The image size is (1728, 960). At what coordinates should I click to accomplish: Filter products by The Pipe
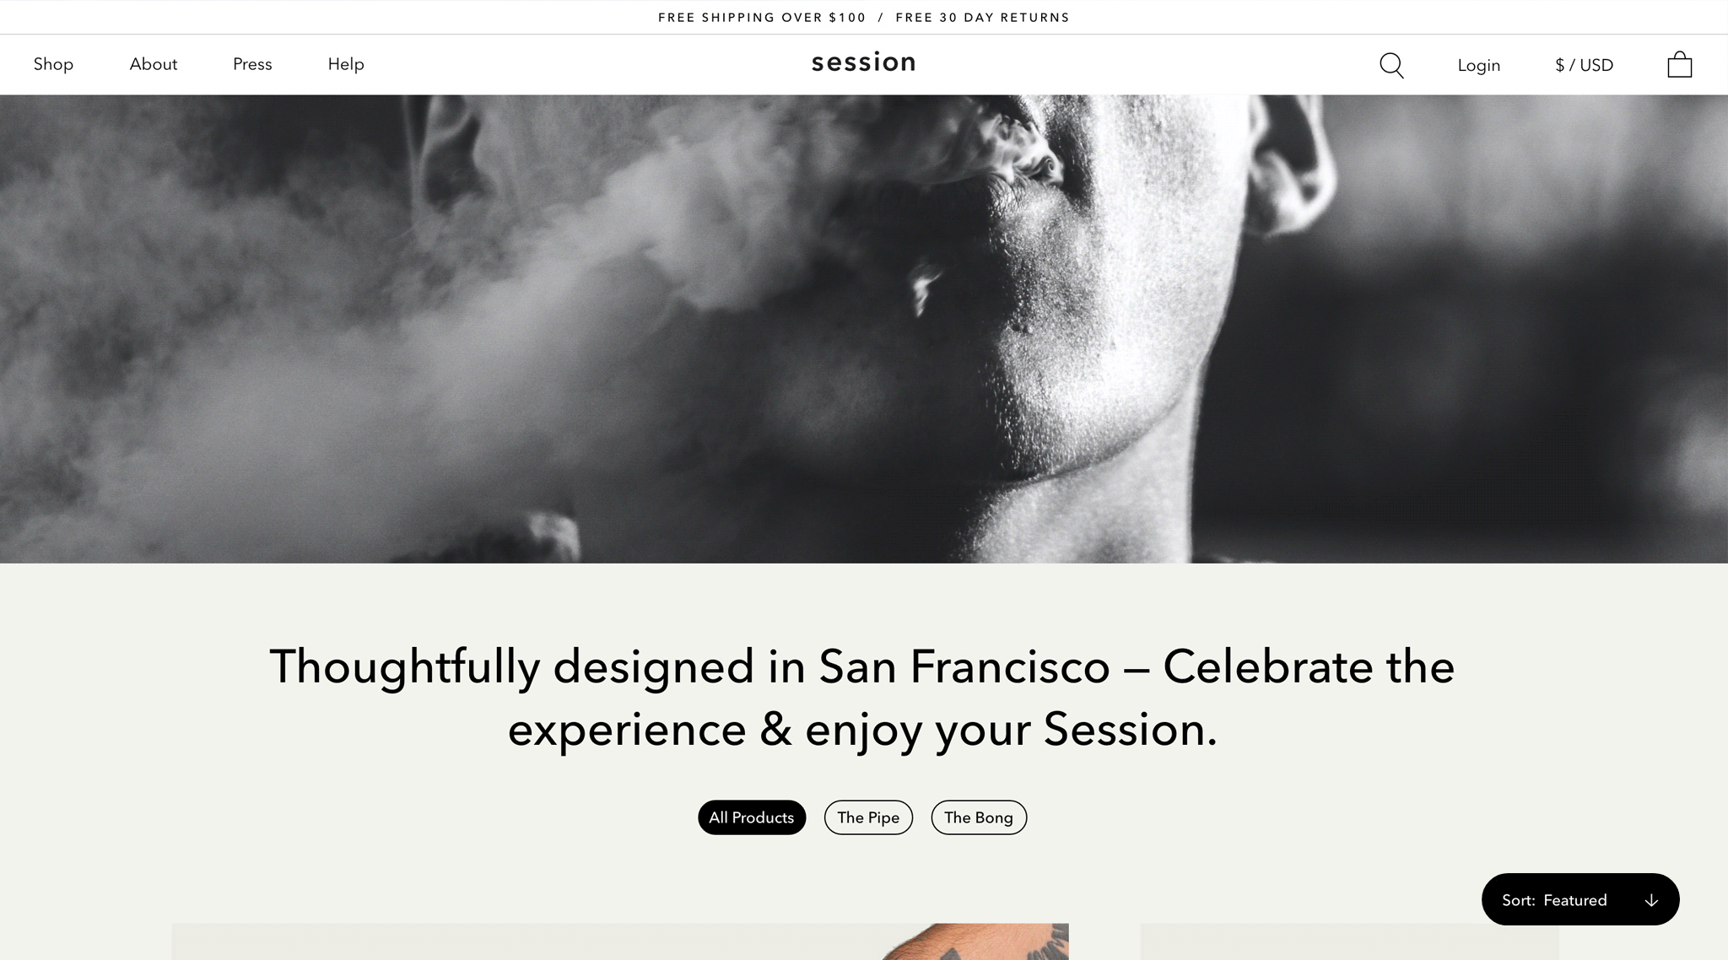click(868, 817)
